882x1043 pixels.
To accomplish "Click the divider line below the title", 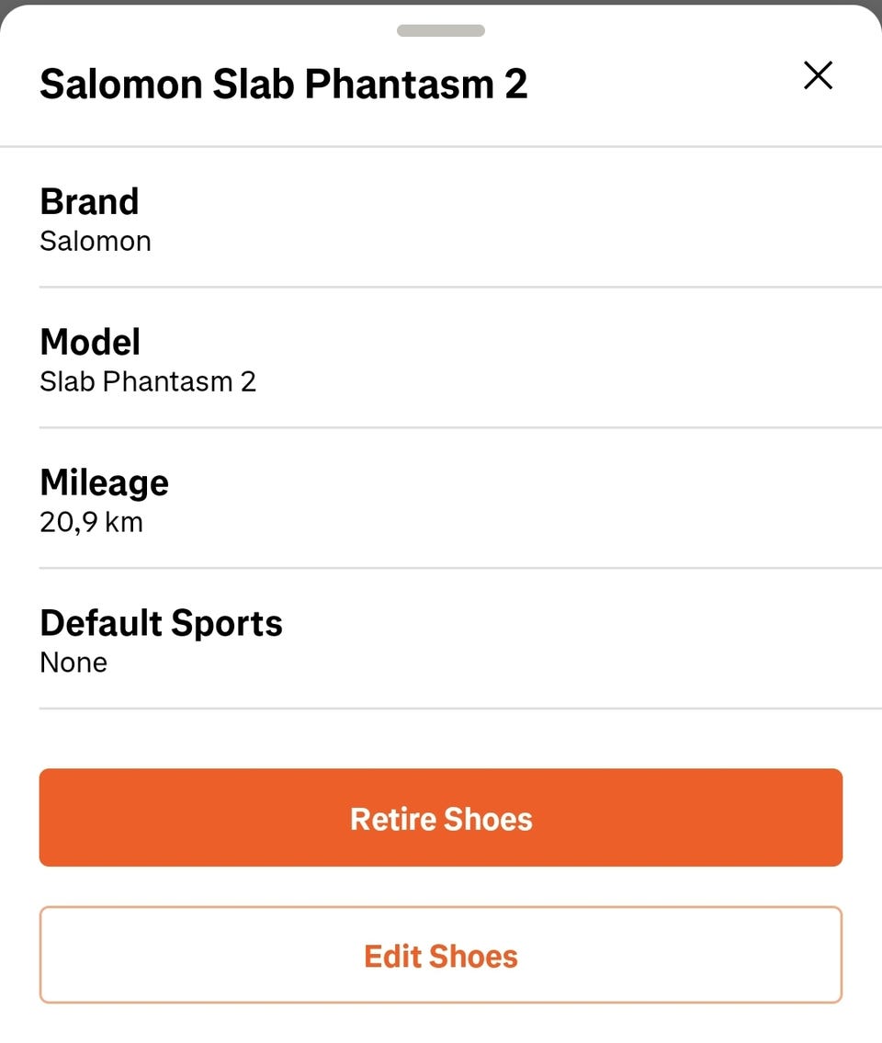I will click(441, 146).
